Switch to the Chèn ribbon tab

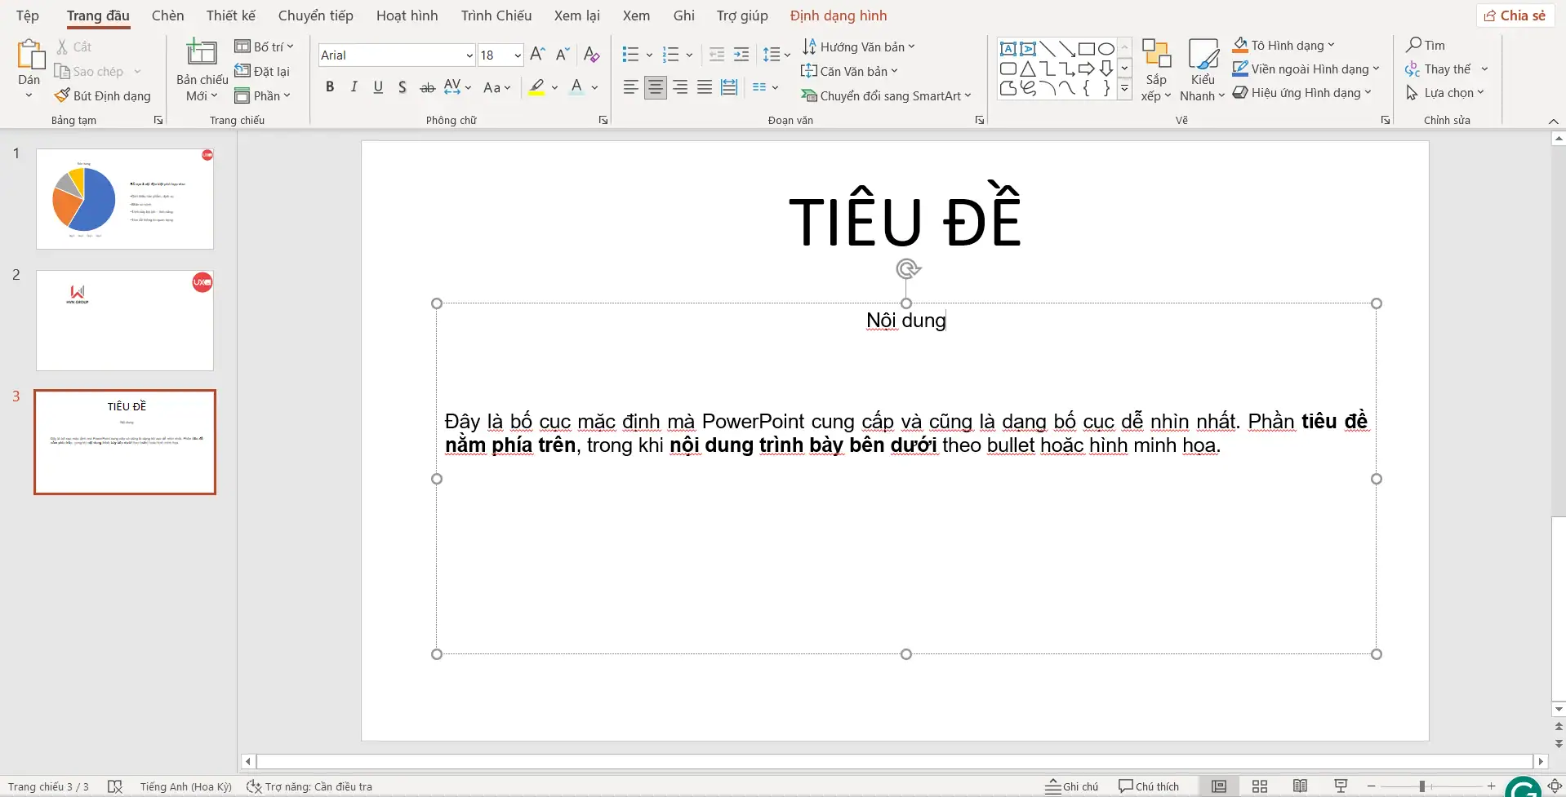tap(167, 15)
